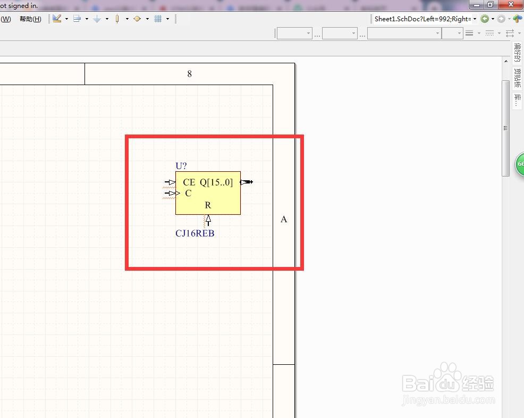Open the 偏好的 favorites side panel tab
Screen dimensions: 524x418
pyautogui.click(x=518, y=53)
